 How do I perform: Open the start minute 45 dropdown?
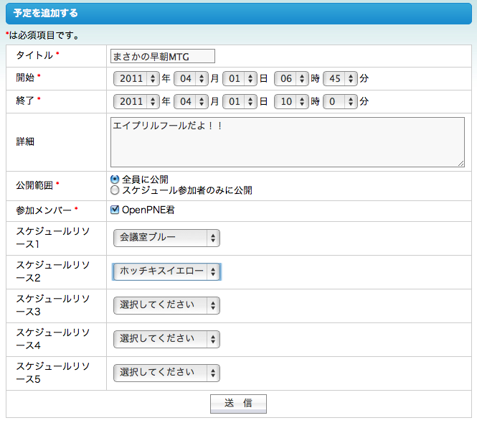[340, 79]
